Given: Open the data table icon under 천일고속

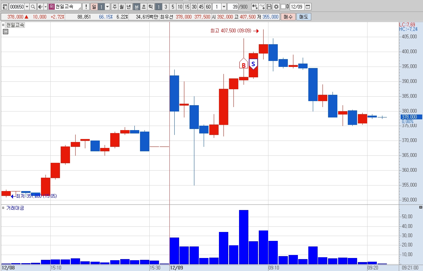Looking at the screenshot, I should click(5, 32).
